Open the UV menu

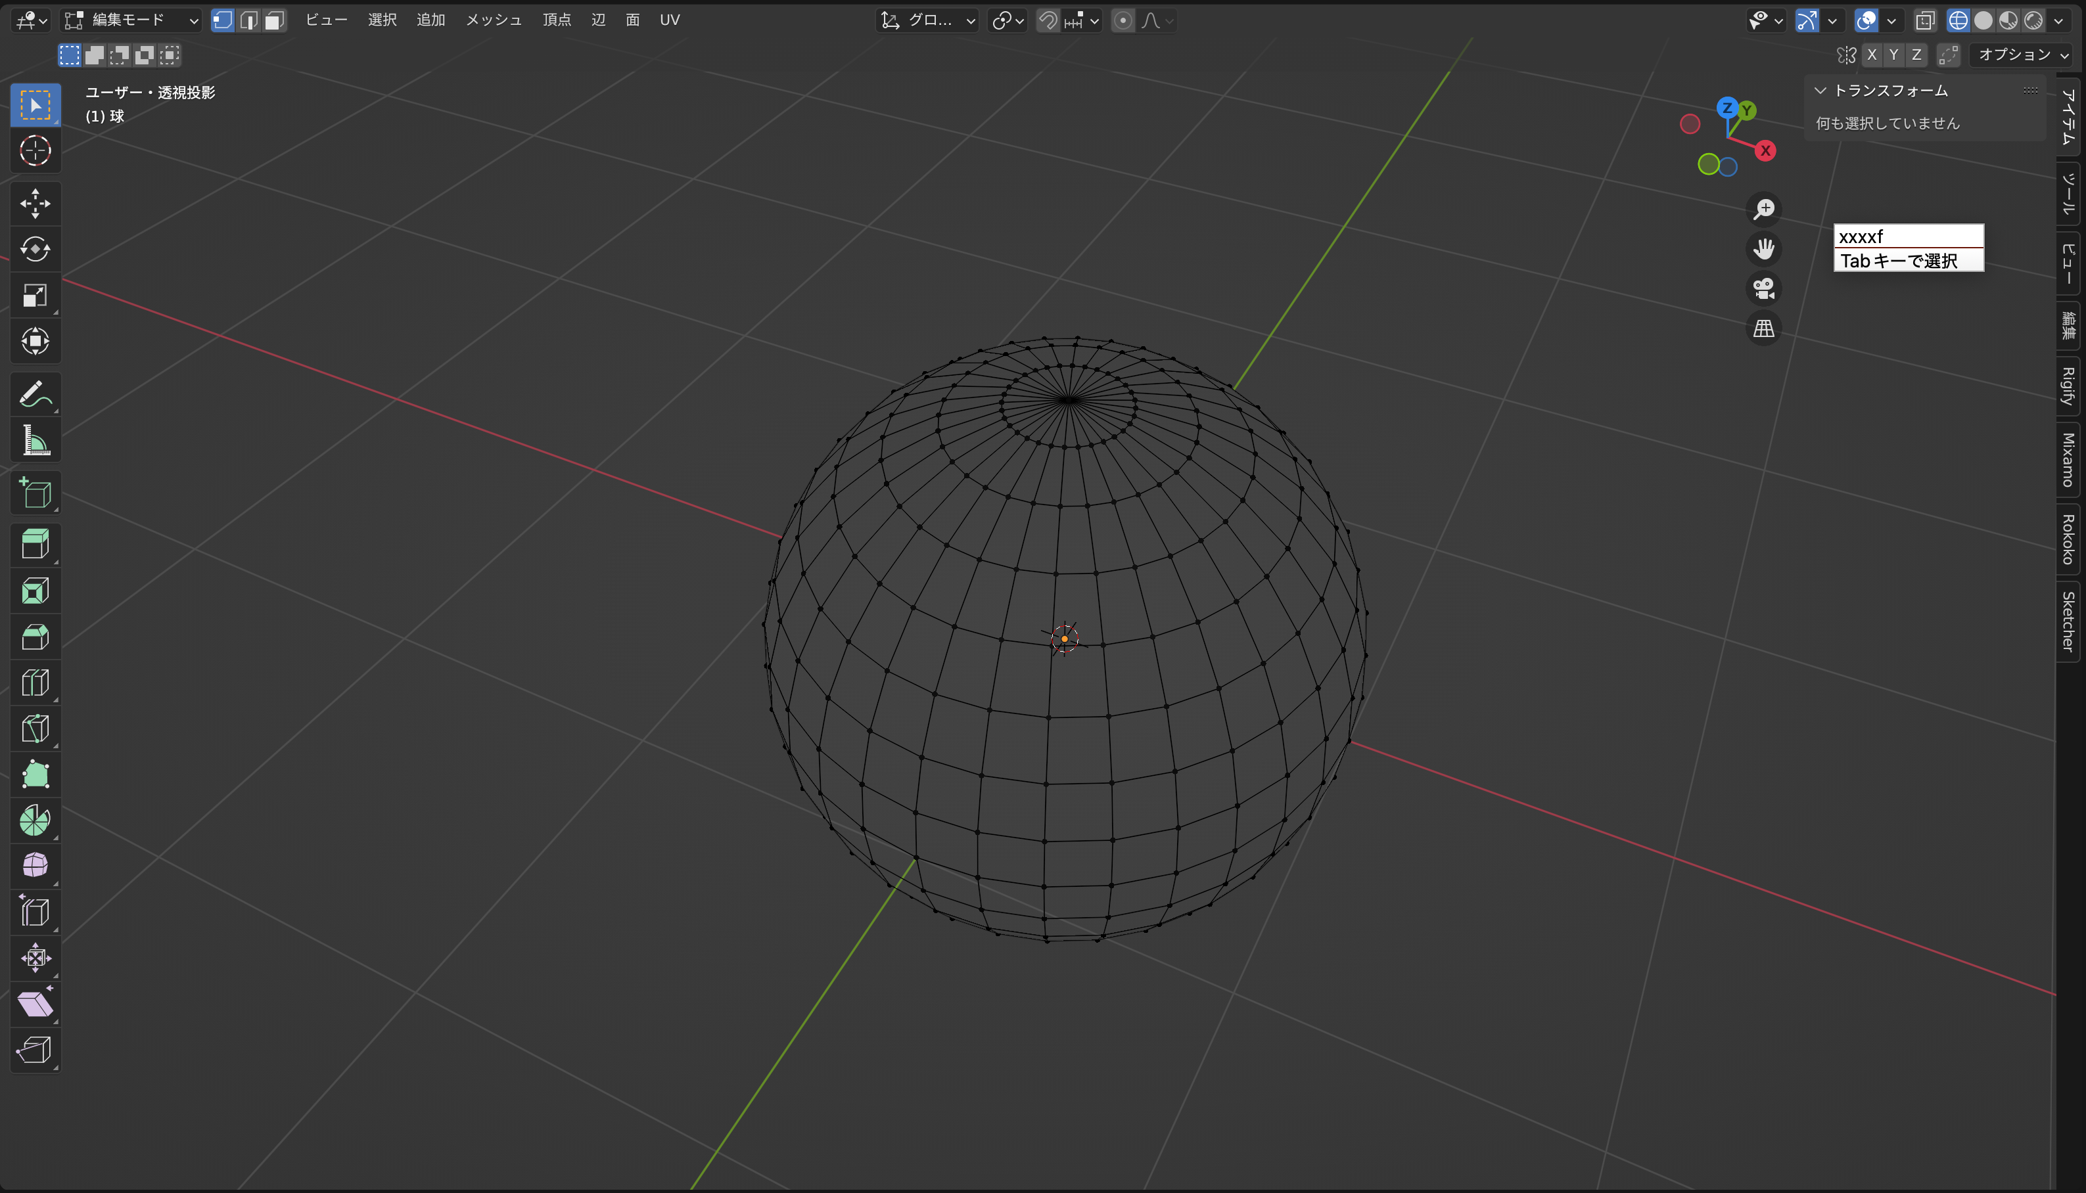670,20
